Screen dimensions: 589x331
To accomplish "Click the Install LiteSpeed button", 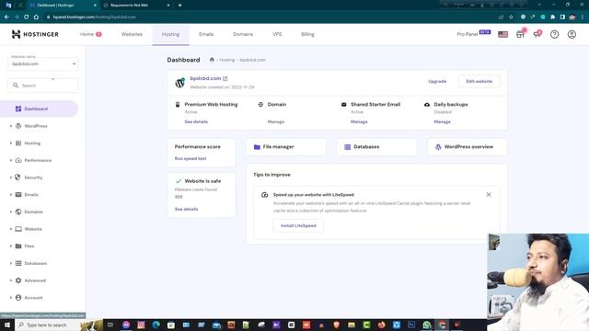I will coord(298,225).
